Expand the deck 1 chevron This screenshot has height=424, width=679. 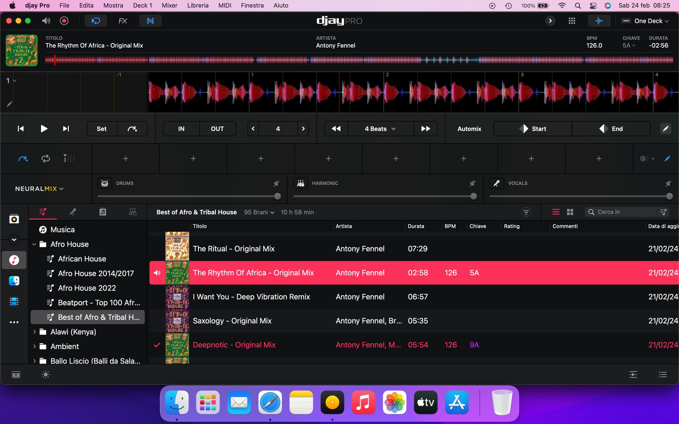pyautogui.click(x=14, y=81)
